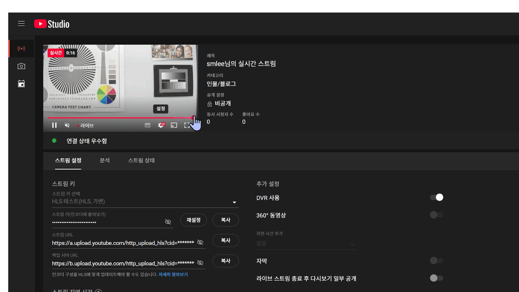Disable the DVR 사용 toggle
Viewport: 519px width, 292px height.
pos(436,197)
